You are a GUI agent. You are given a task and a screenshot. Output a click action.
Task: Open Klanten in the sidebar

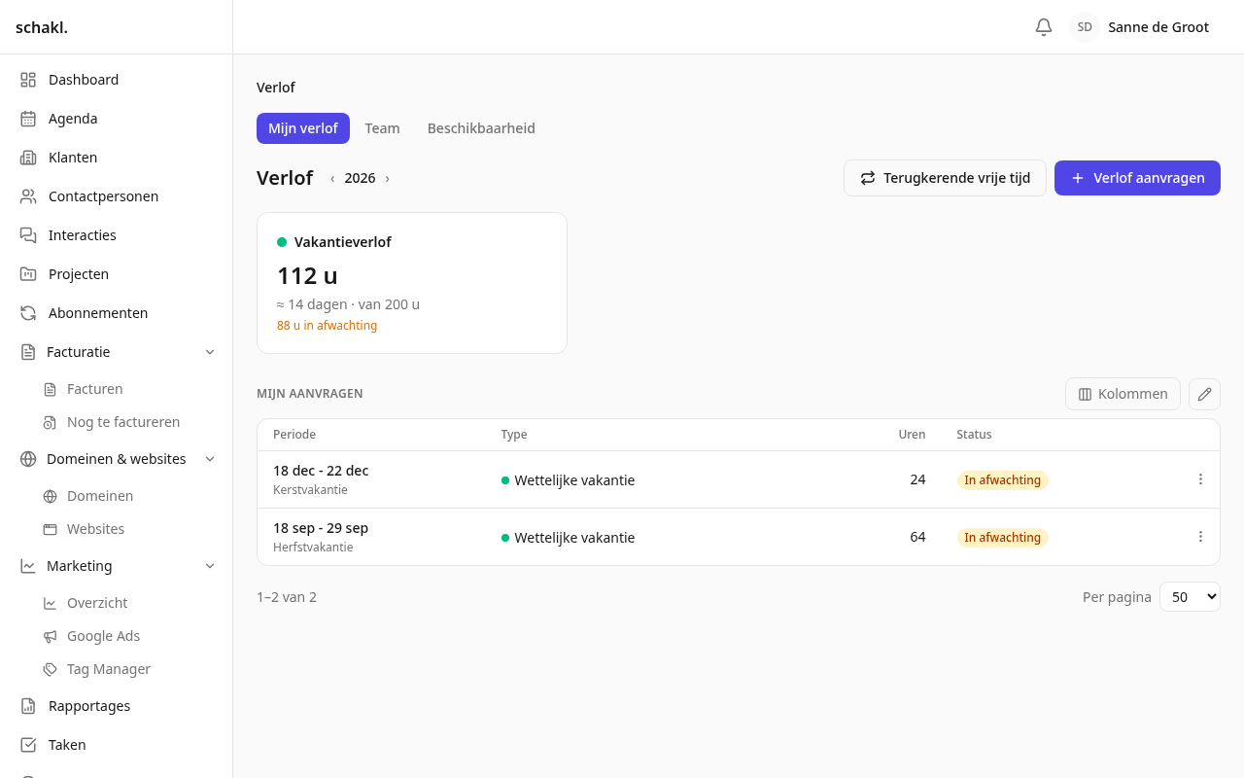tap(117, 158)
